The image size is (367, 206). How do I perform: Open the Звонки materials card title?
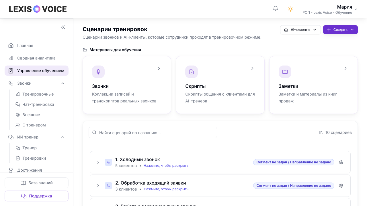pos(100,86)
